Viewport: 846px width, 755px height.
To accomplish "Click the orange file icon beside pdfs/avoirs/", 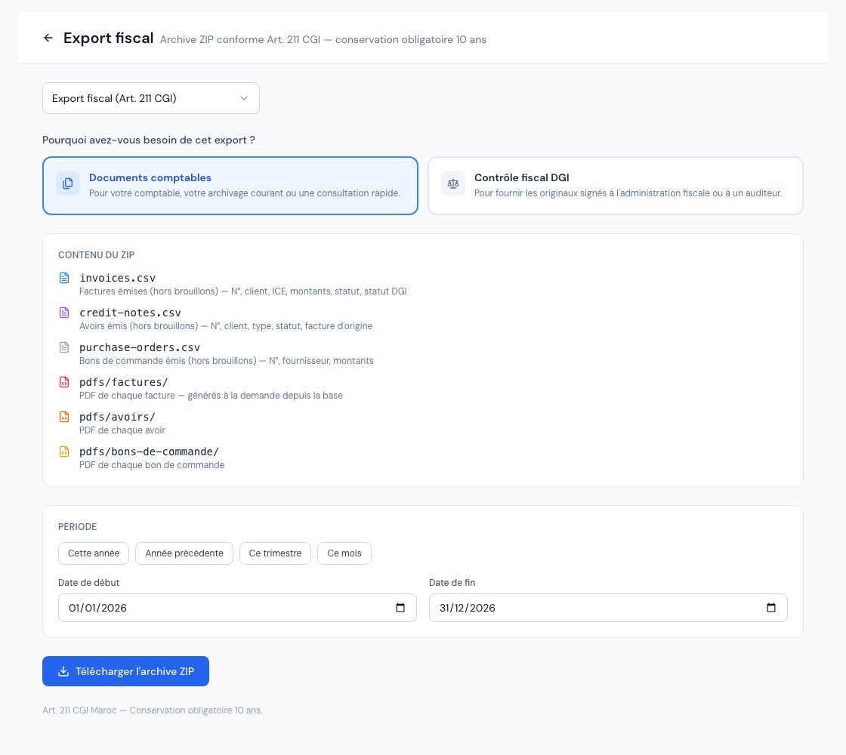I will pos(64,417).
